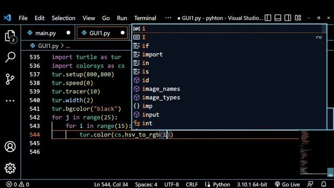Toggle the Primary Side Bar layout icon
Viewport: 334px width, 188px height.
click(x=268, y=18)
